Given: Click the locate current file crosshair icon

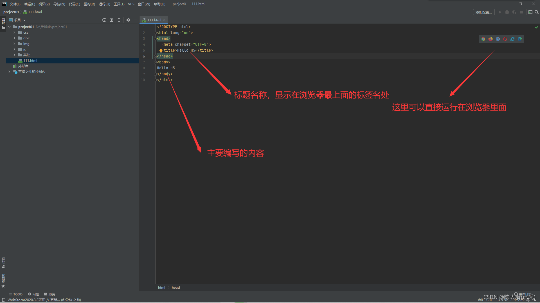Looking at the screenshot, I should 104,20.
